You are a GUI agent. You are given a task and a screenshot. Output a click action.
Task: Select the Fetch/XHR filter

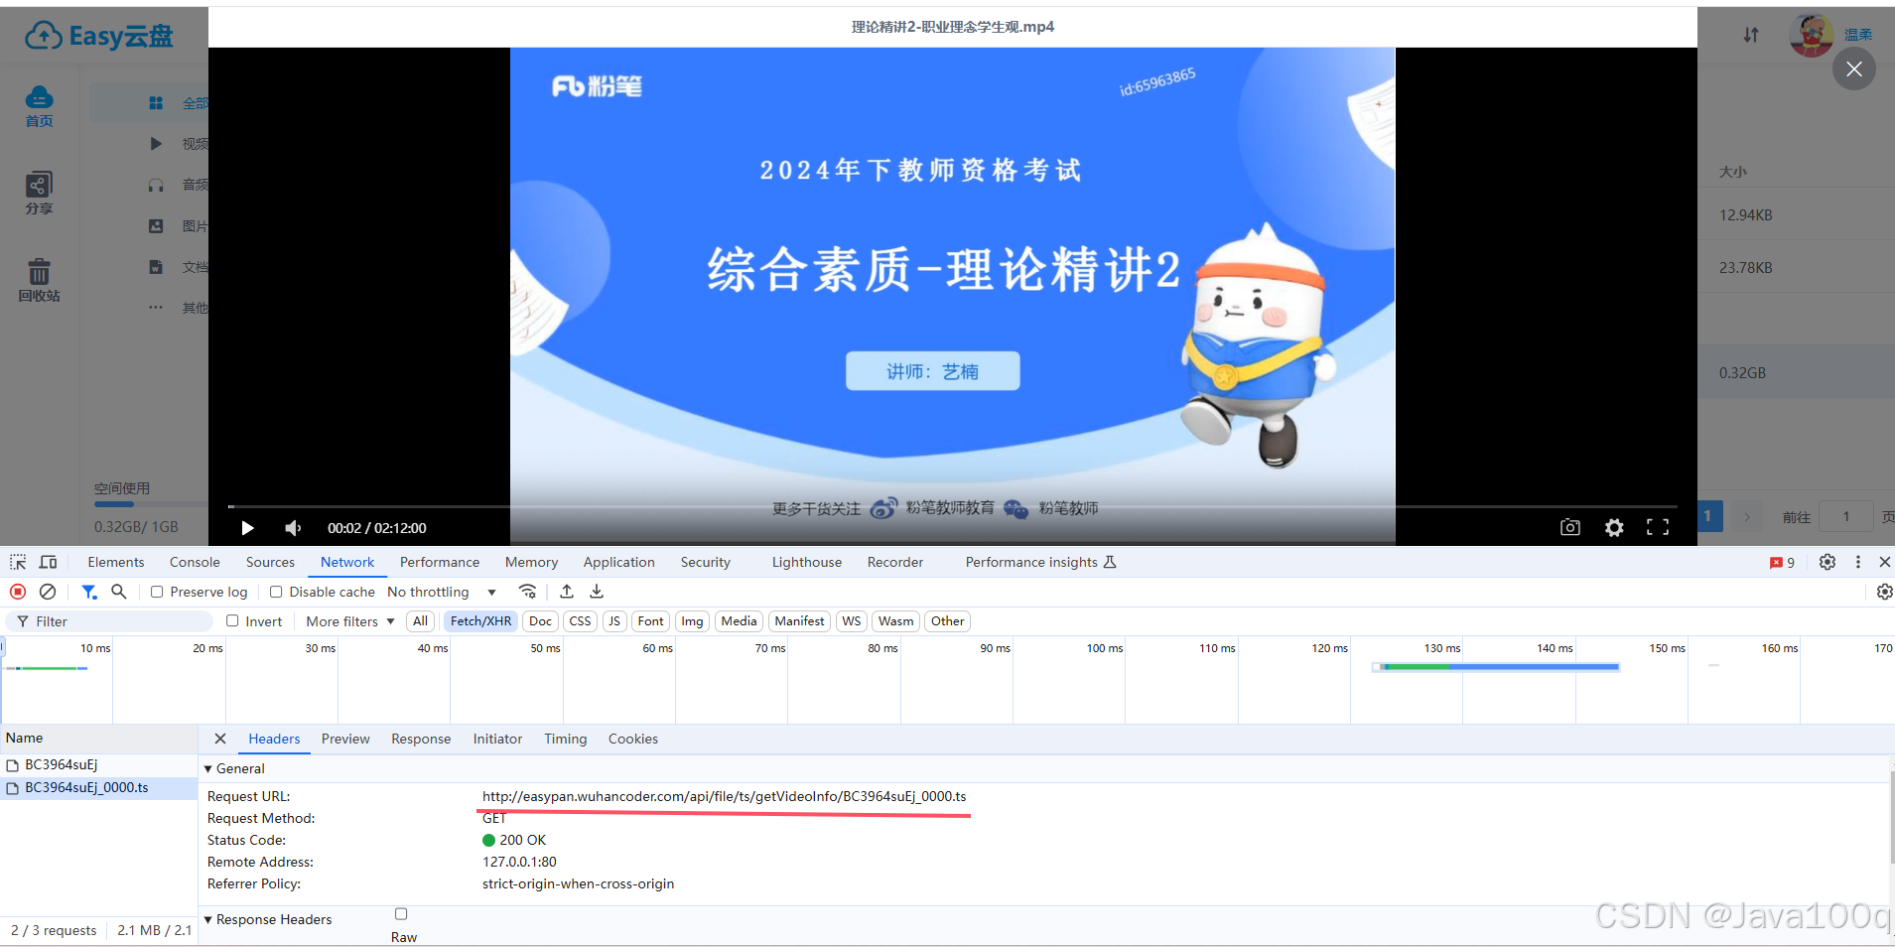click(x=480, y=621)
